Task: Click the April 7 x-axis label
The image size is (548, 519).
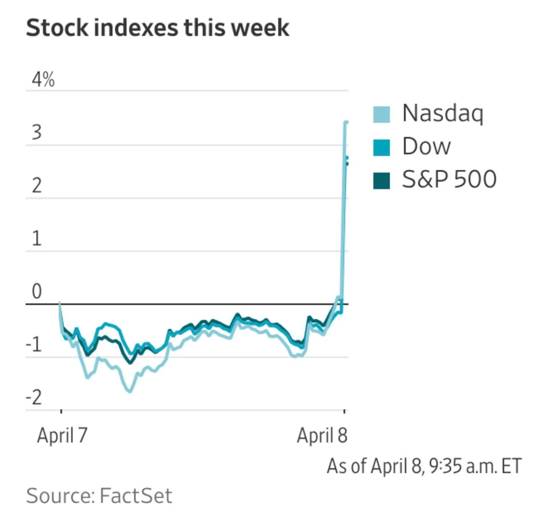Action: pyautogui.click(x=62, y=436)
